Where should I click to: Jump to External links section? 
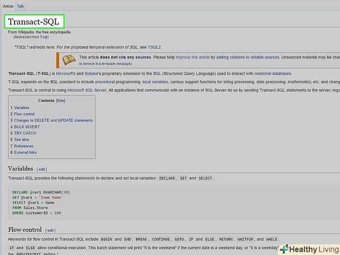coord(23,152)
